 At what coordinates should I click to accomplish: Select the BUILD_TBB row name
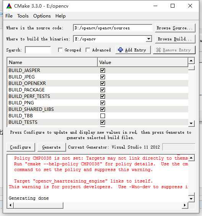(x=21, y=116)
